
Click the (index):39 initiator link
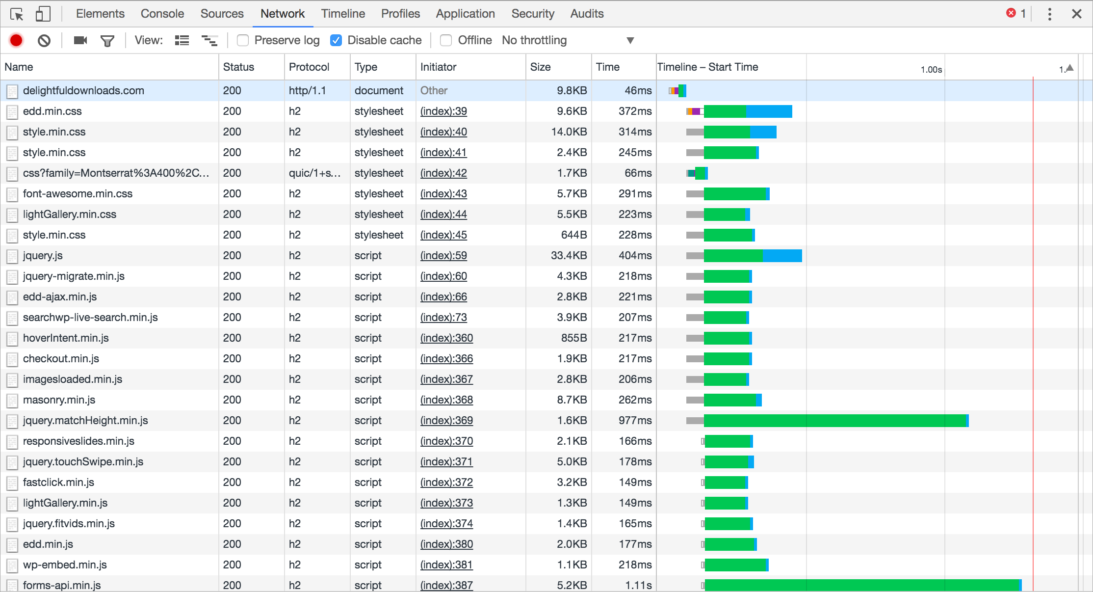pos(443,111)
